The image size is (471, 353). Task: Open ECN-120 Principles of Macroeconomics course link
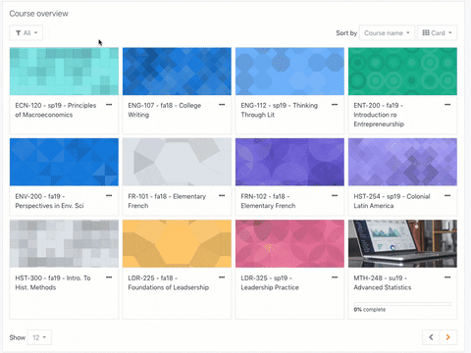(56, 110)
